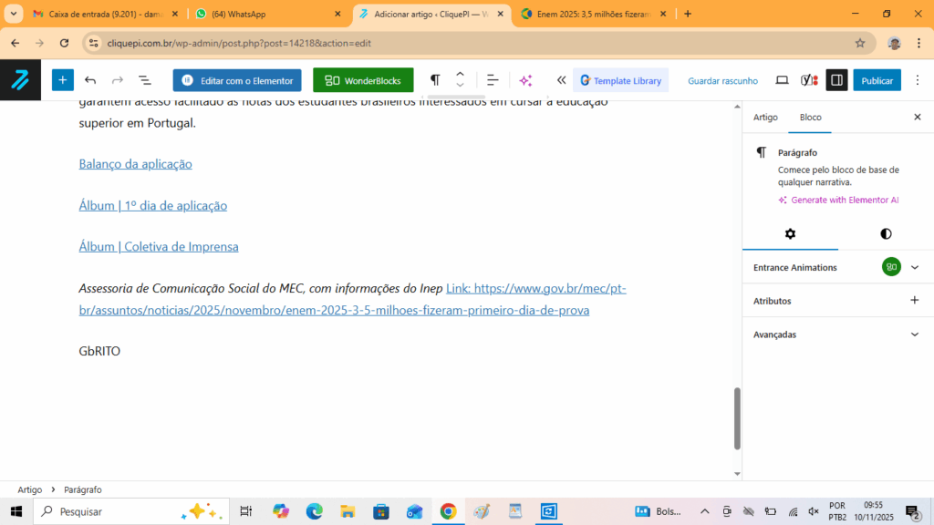Click the block inserter plus button
The width and height of the screenshot is (934, 525).
click(x=62, y=80)
